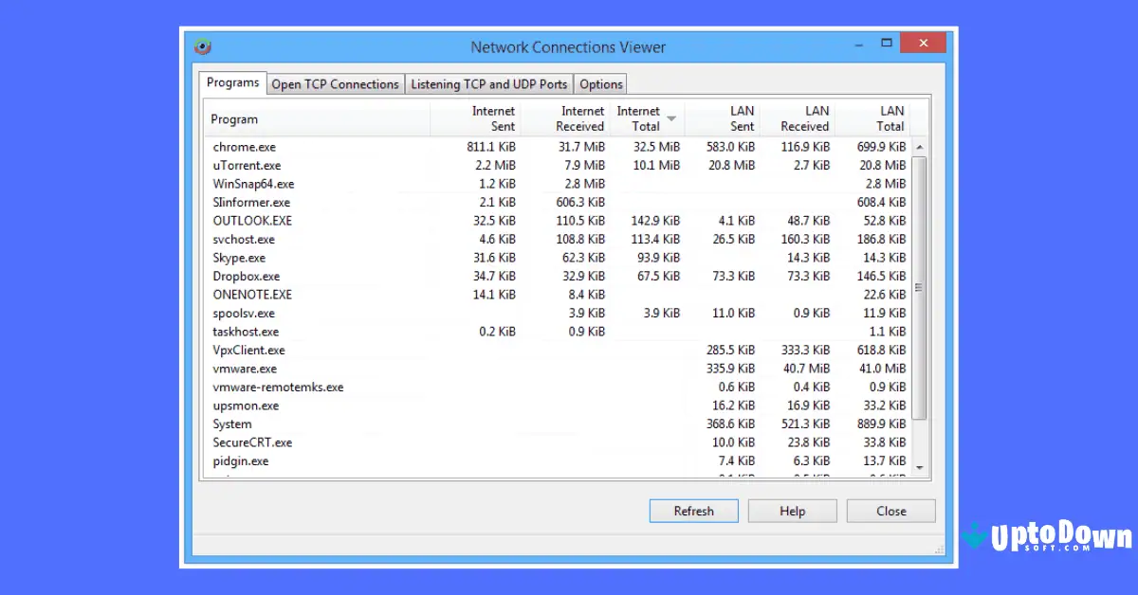
Task: Click the scrollbar up arrow
Action: [920, 147]
